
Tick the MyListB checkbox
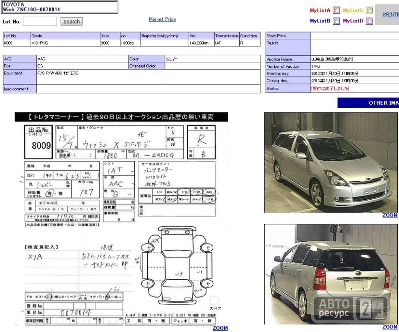click(x=336, y=21)
